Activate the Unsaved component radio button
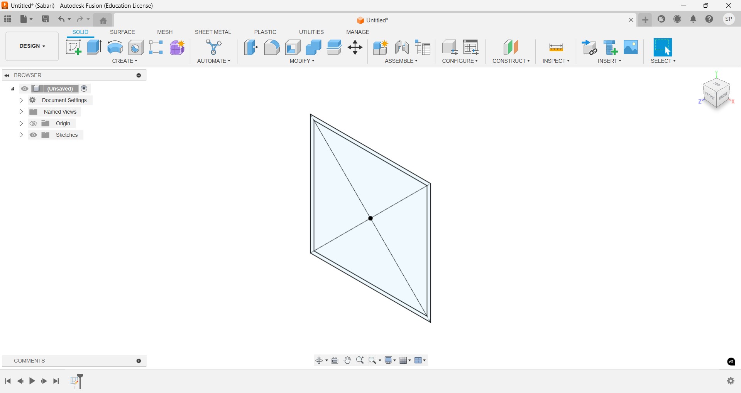 85,89
